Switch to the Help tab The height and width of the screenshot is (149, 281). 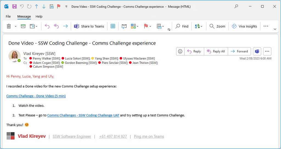click(39, 16)
